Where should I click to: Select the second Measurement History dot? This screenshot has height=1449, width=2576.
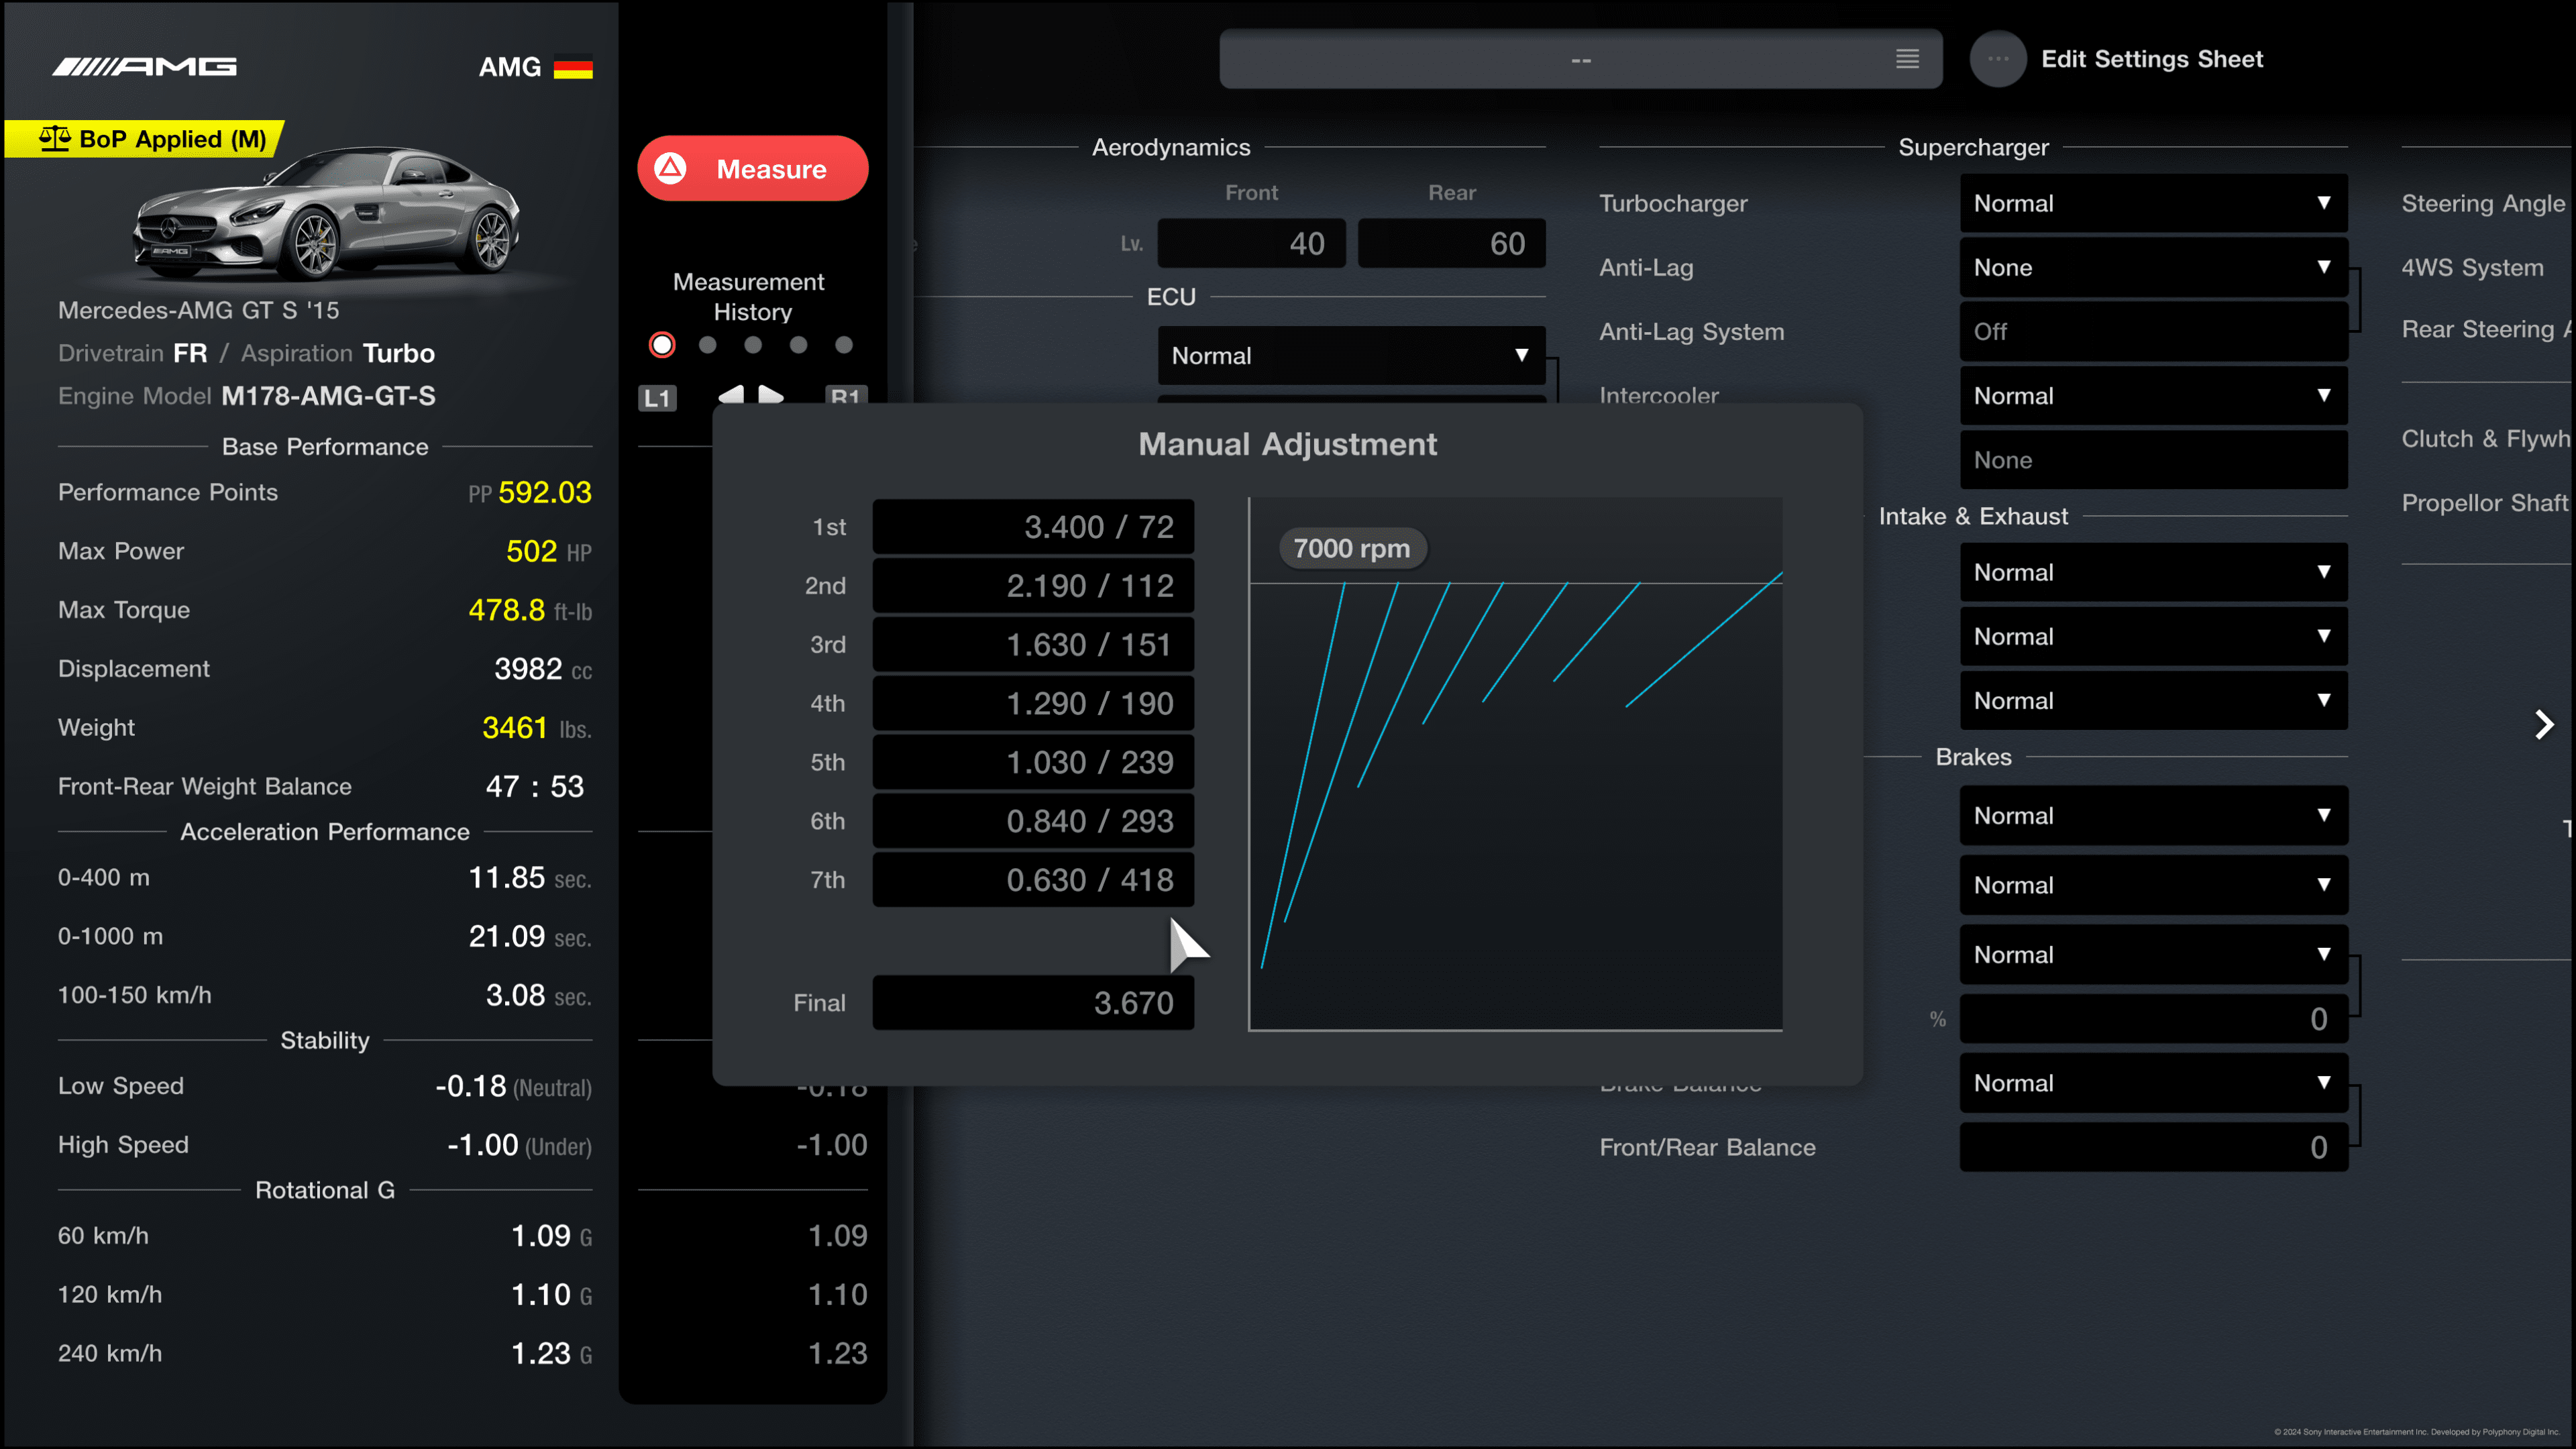tap(708, 345)
